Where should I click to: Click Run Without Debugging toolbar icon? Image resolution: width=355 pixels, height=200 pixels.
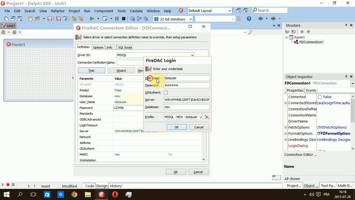(x=105, y=19)
